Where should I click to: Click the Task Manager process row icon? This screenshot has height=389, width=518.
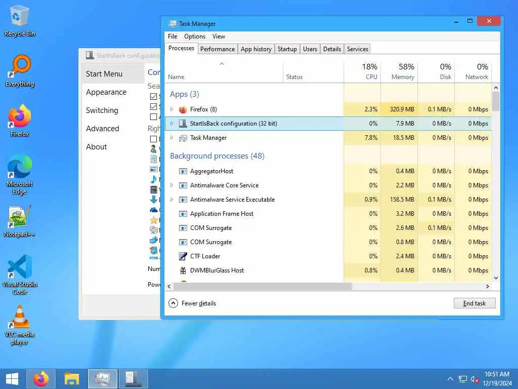click(183, 138)
